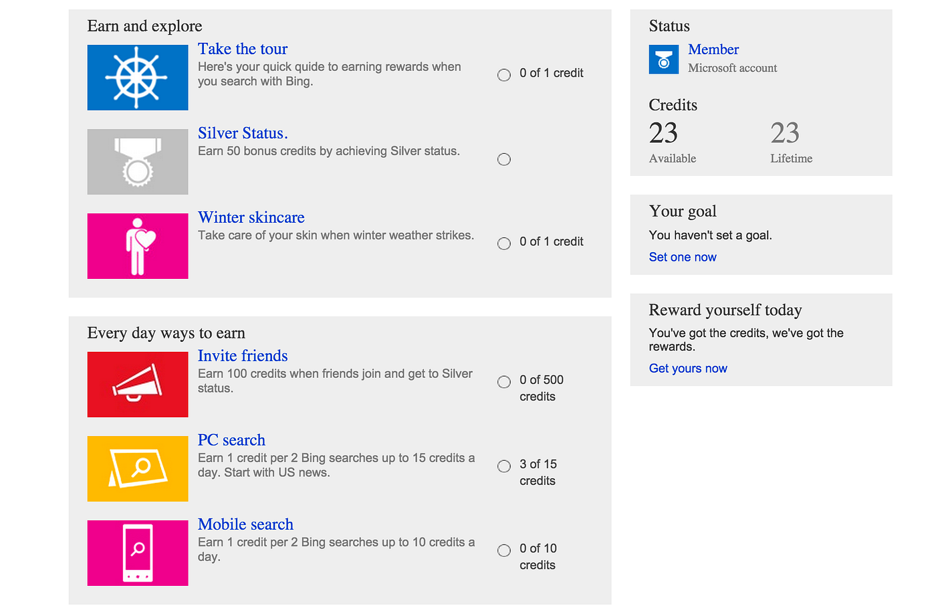The height and width of the screenshot is (614, 936).
Task: Follow the Winter skincare link
Action: [x=251, y=217]
